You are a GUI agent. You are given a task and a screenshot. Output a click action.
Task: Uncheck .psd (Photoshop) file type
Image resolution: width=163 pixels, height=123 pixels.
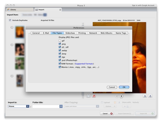point(60,60)
